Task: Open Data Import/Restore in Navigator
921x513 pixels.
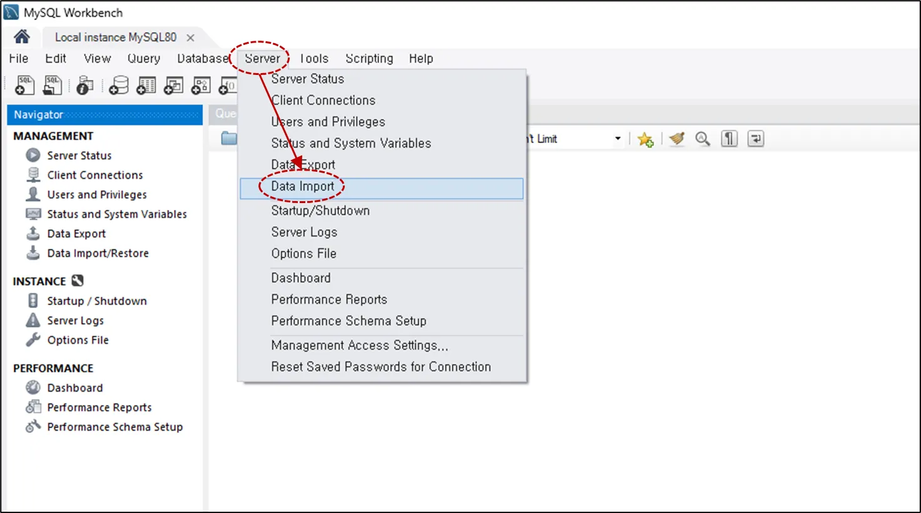Action: pyautogui.click(x=98, y=253)
